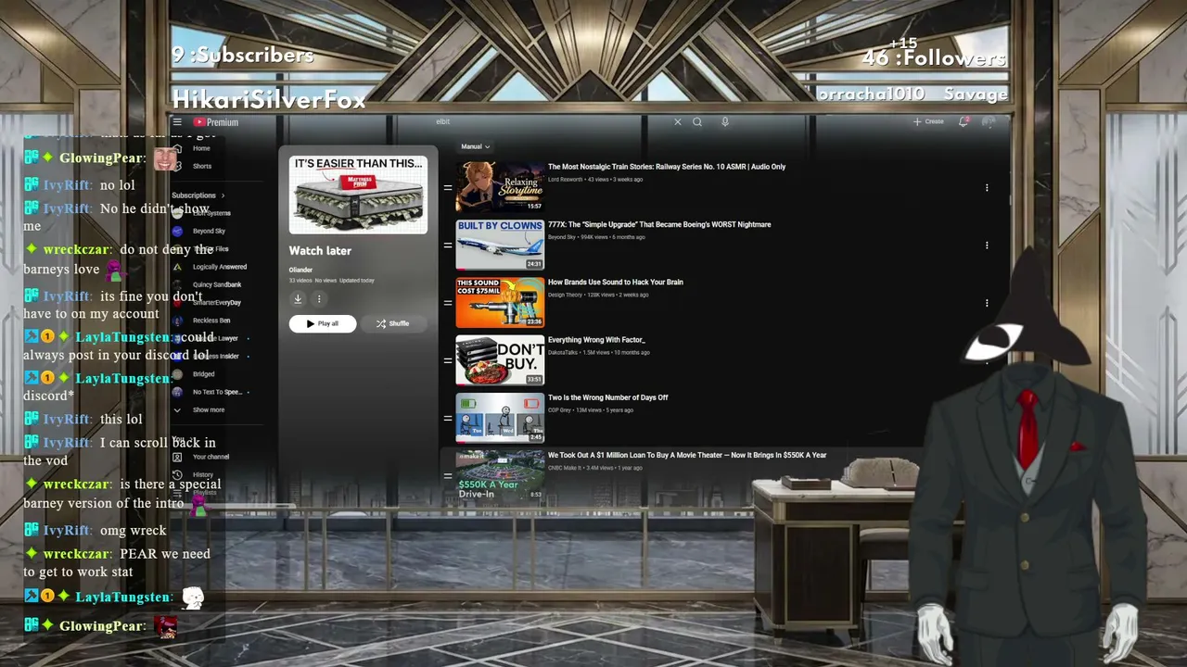Click the YouTube Premium logo
The image size is (1187, 667).
pyautogui.click(x=216, y=122)
